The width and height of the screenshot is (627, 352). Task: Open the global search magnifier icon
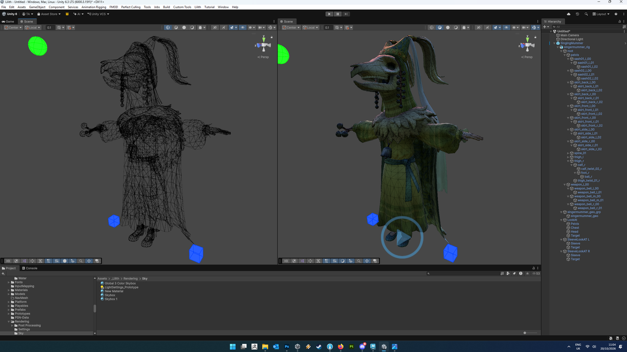[x=586, y=14]
